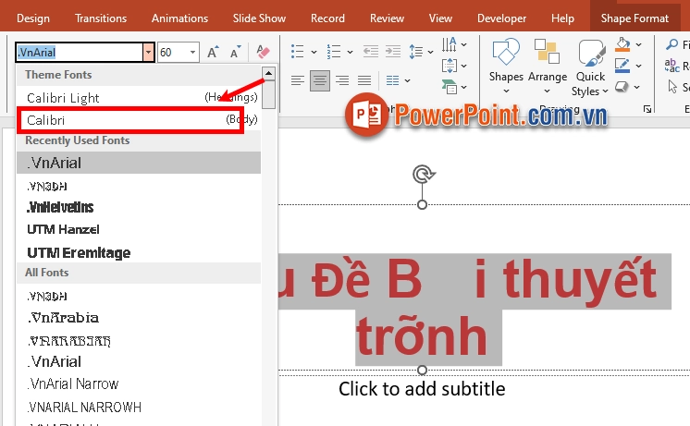The image size is (690, 426).
Task: Switch to the Transitions tab
Action: [x=101, y=18]
